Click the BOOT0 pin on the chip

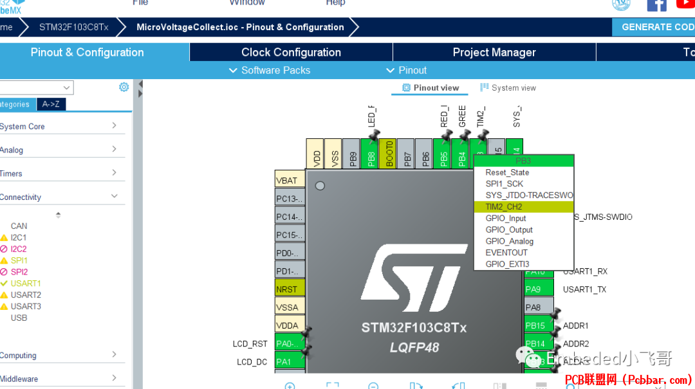point(389,154)
